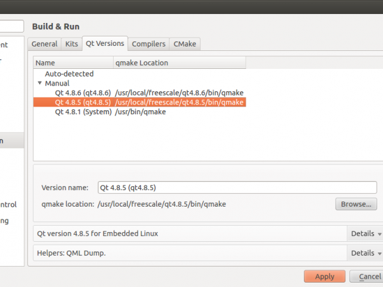The width and height of the screenshot is (383, 287).
Task: Click the filter field above the sidebar
Action: [x=11, y=27]
